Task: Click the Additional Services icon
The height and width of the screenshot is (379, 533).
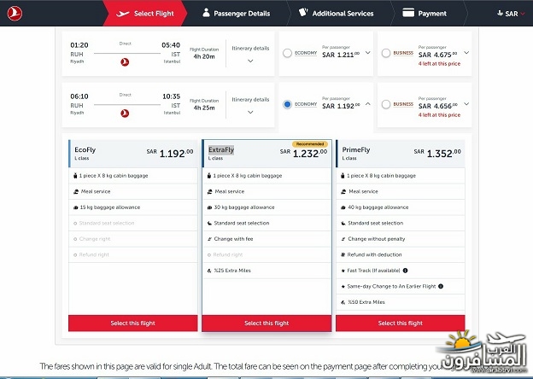Action: pos(303,13)
